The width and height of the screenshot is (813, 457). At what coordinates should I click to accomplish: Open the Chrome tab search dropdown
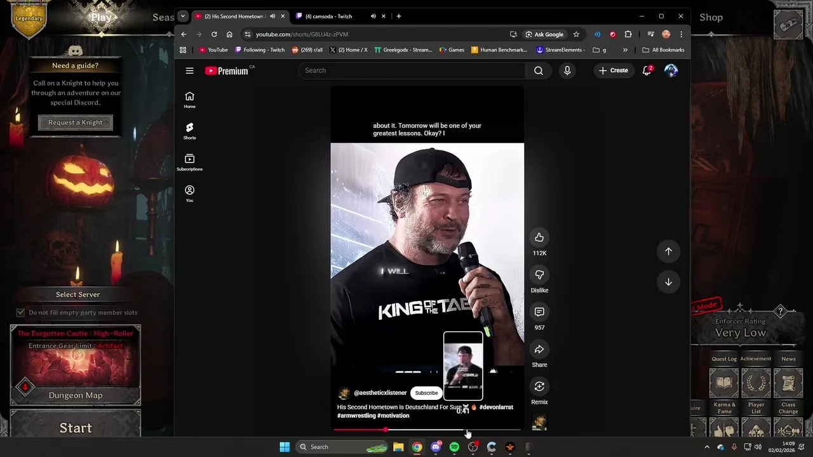183,17
